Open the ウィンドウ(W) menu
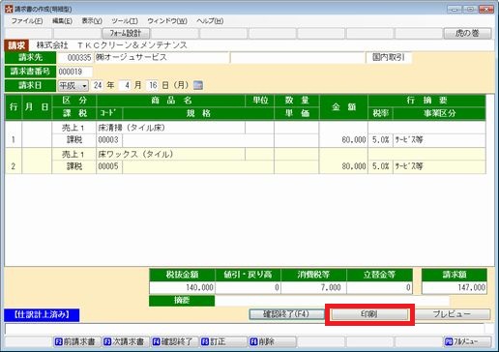The width and height of the screenshot is (499, 352). tap(167, 21)
